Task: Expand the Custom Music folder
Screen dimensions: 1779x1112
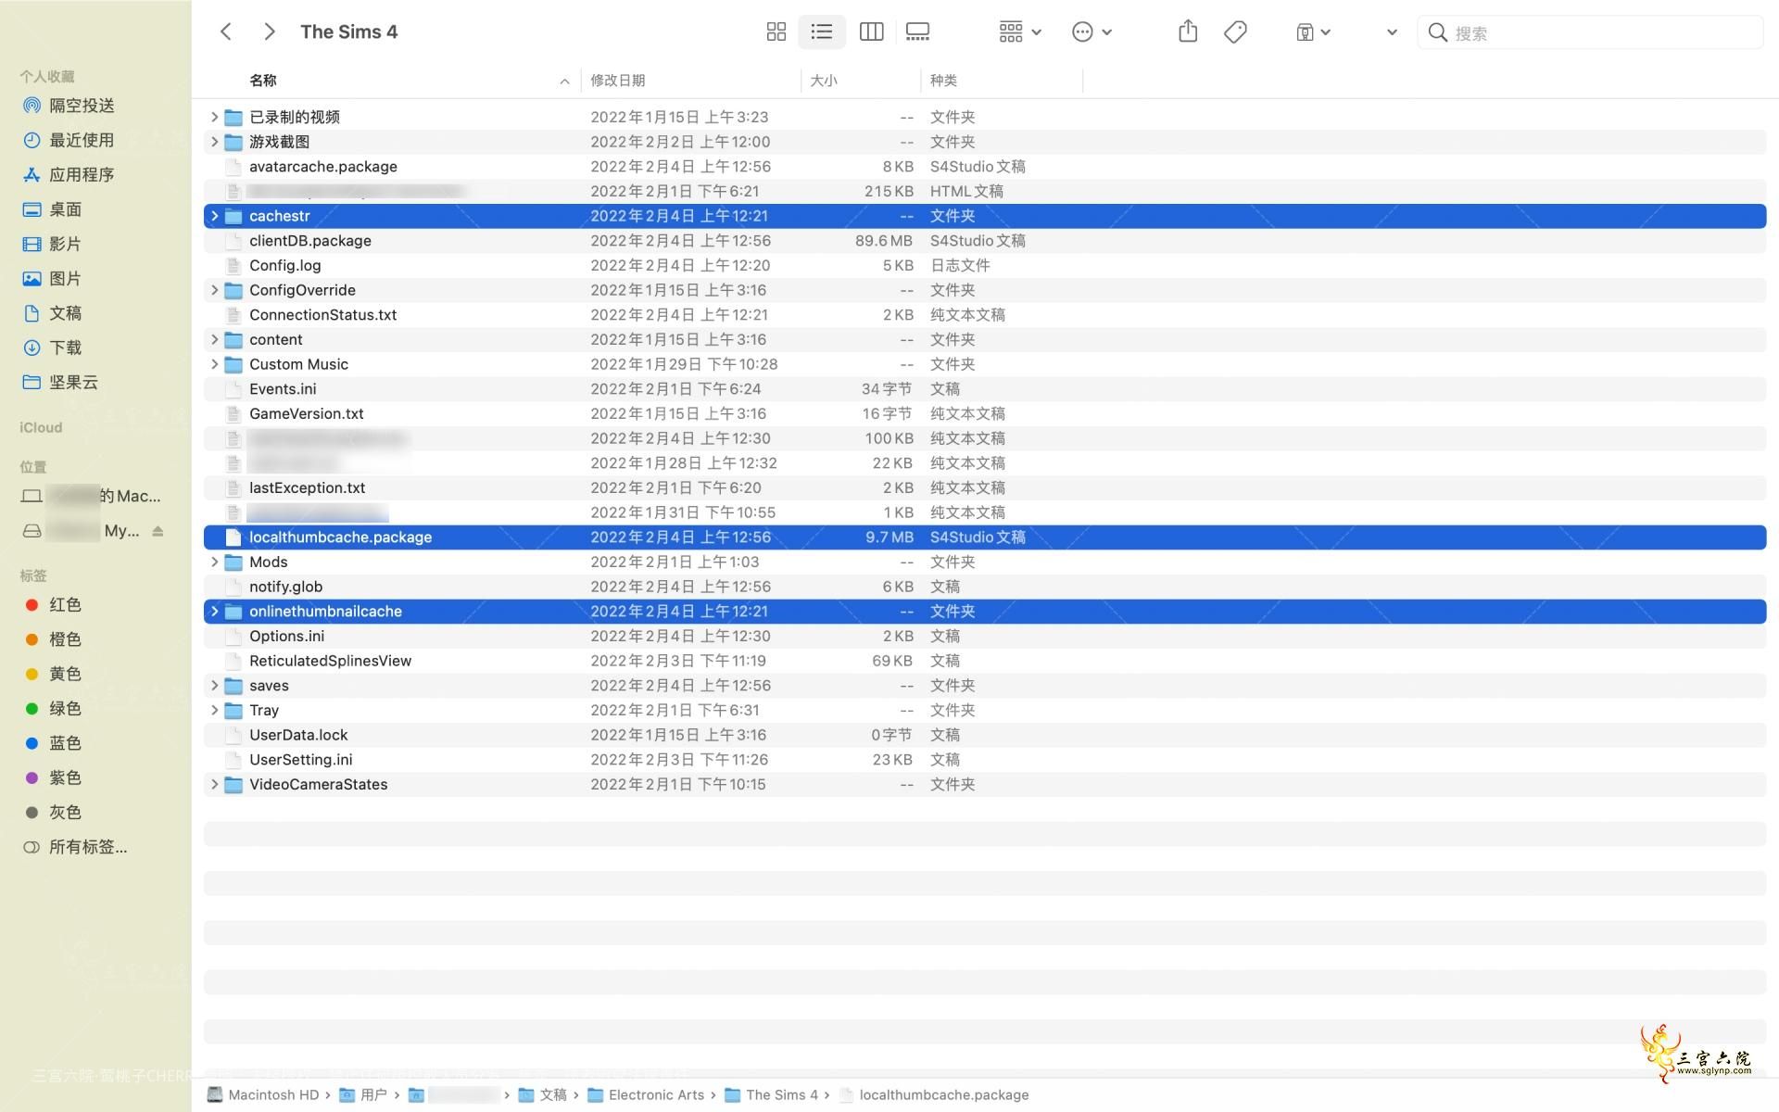Action: pos(214,364)
